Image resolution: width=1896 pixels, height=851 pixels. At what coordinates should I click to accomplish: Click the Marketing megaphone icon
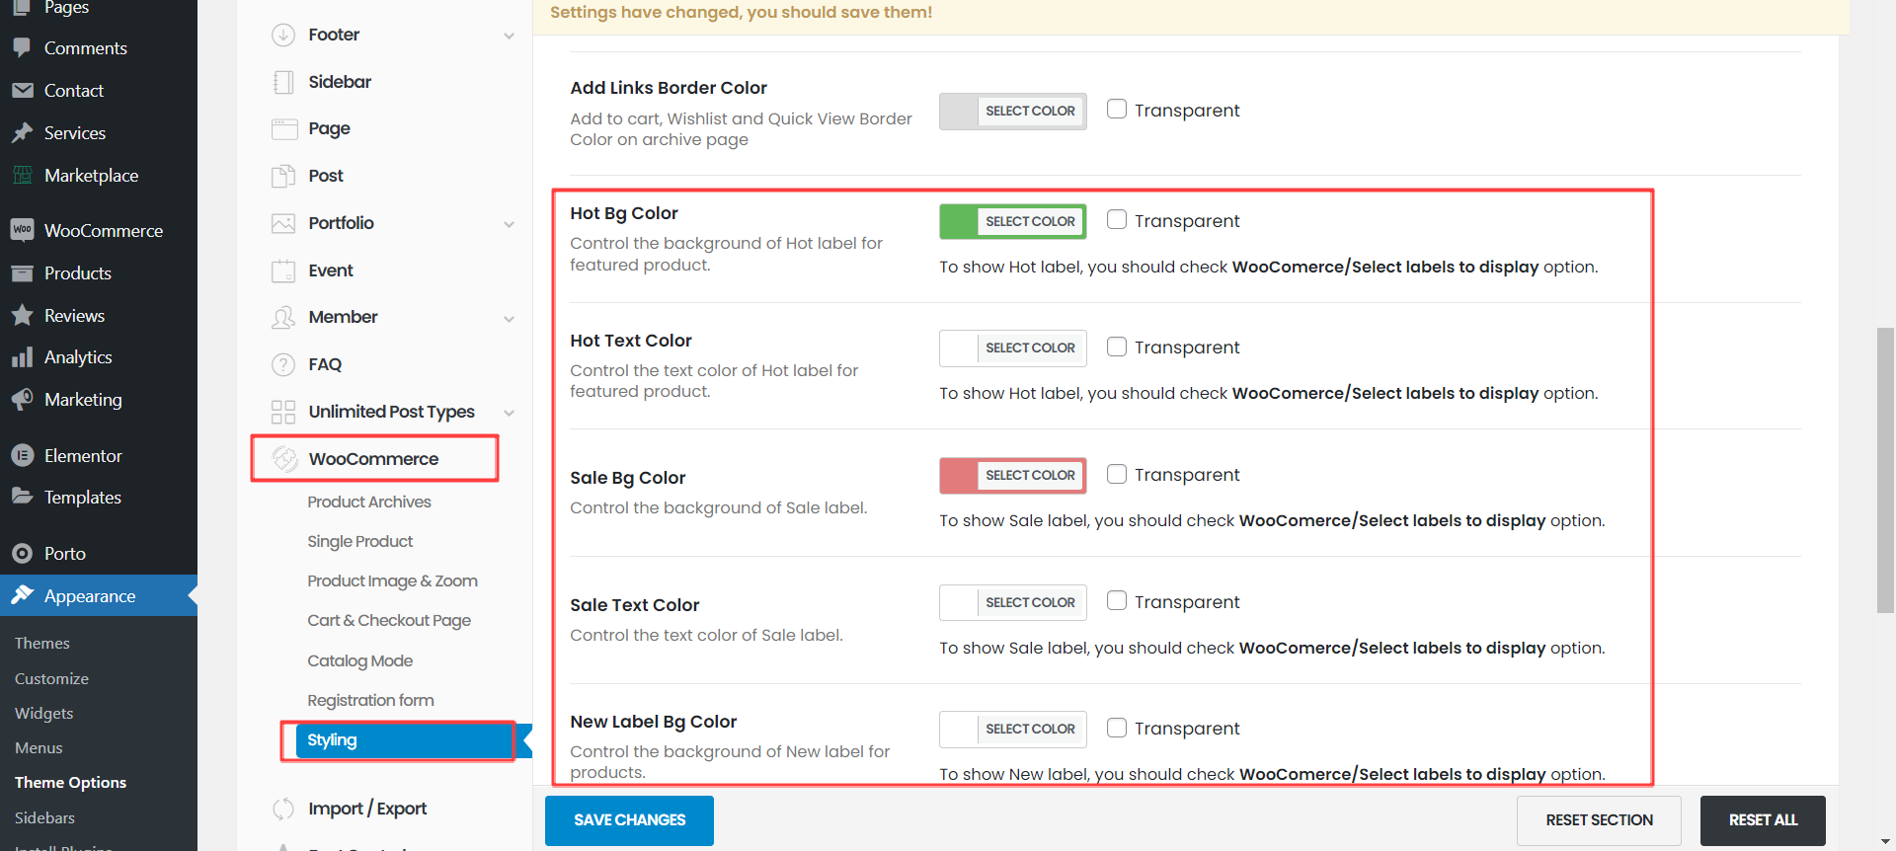tap(22, 400)
